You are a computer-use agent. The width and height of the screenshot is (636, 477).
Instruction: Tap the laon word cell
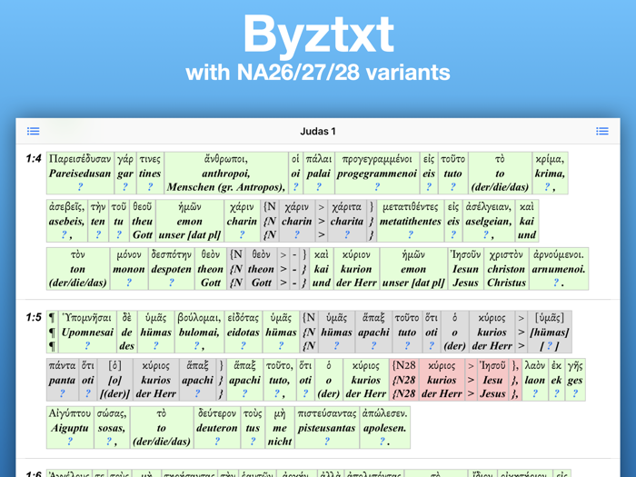pyautogui.click(x=535, y=380)
